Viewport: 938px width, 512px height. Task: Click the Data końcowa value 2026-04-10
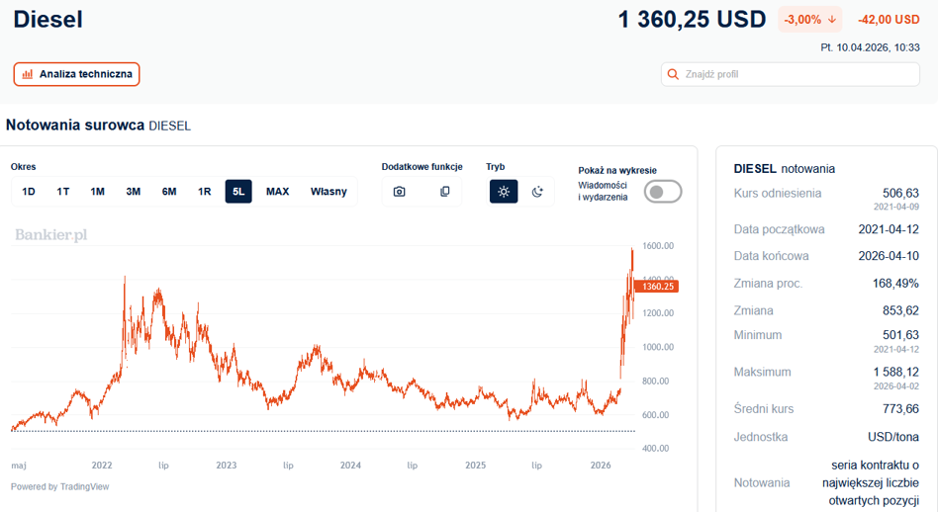click(x=889, y=256)
